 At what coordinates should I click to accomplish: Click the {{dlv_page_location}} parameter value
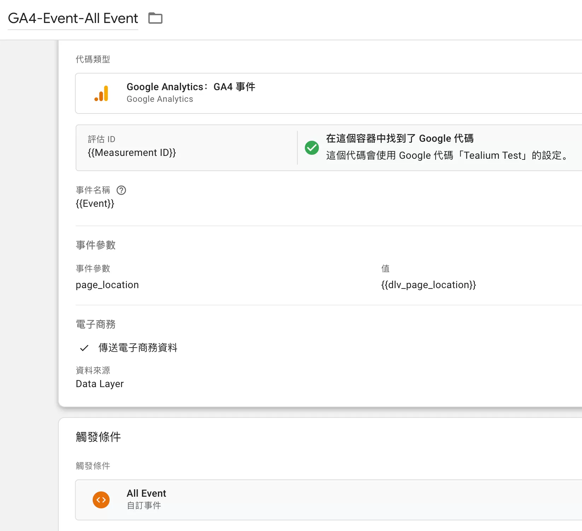tap(429, 285)
